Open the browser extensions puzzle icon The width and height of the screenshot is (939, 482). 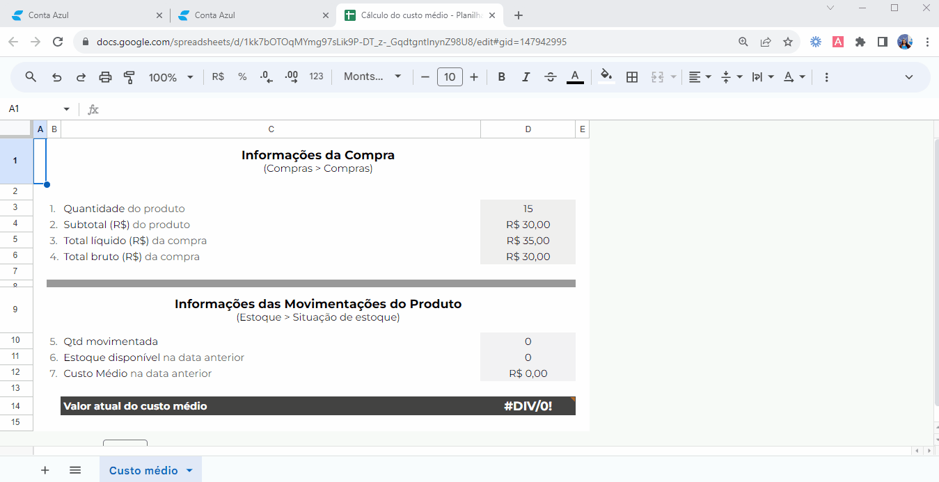(860, 42)
